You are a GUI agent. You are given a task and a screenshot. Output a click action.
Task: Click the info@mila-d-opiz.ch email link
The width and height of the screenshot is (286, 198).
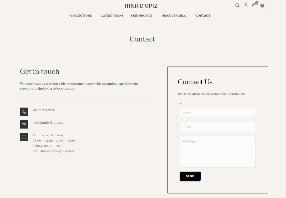coord(49,123)
